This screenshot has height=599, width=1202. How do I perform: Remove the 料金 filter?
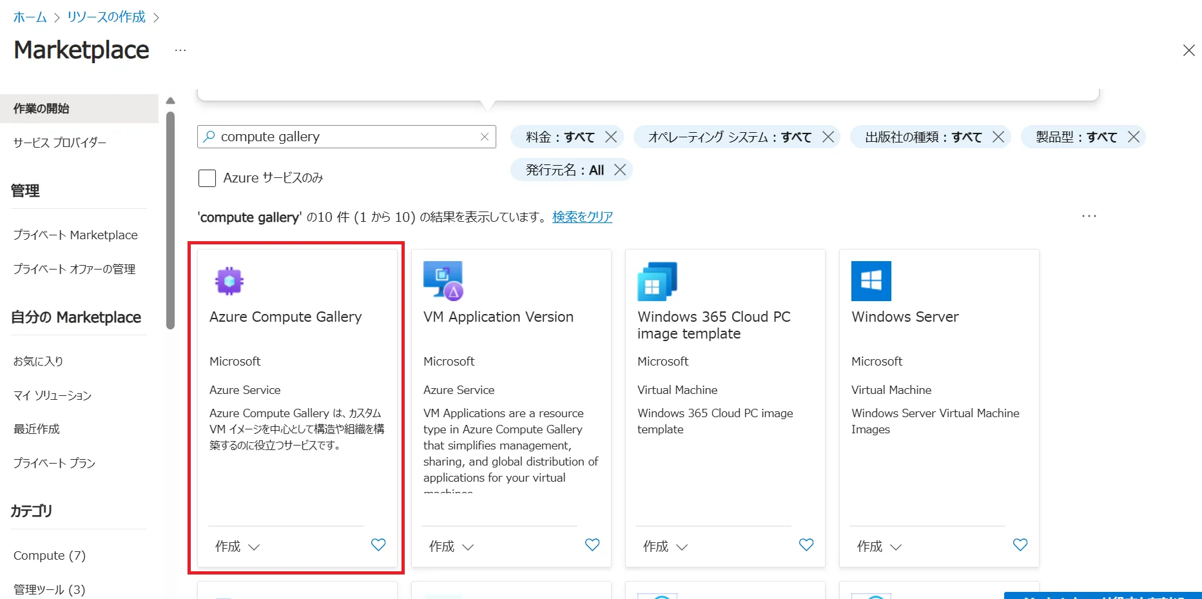pos(611,137)
